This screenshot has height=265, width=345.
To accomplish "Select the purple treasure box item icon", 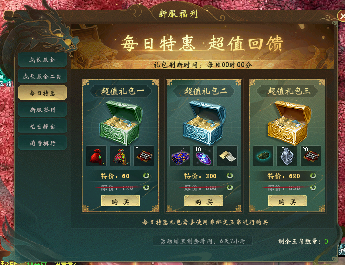I will 180,156.
